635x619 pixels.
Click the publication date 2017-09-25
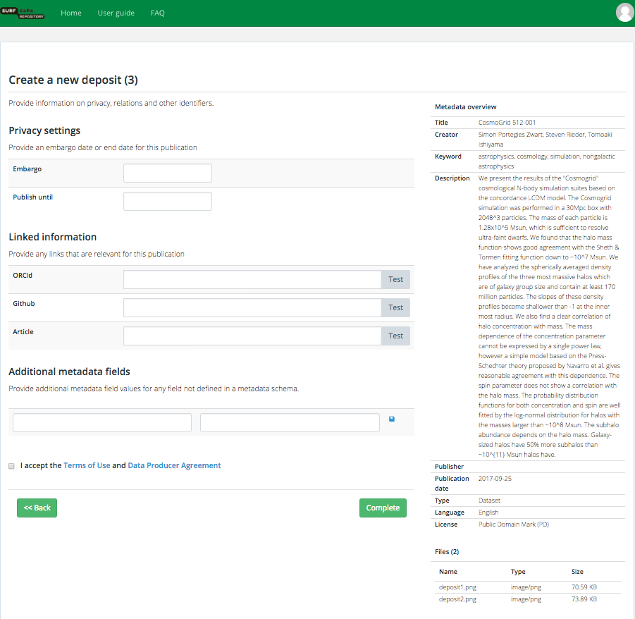[x=495, y=479]
